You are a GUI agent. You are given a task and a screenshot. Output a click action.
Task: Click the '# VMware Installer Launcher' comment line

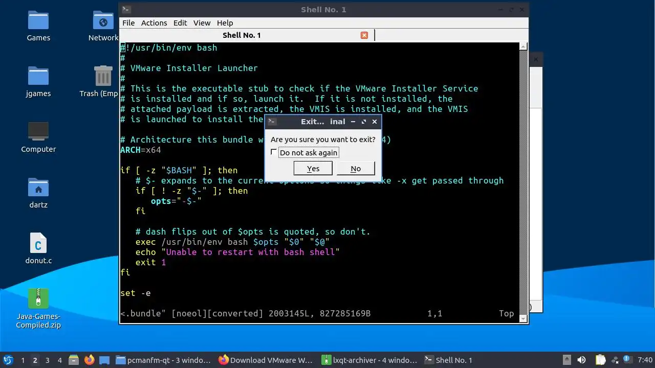pos(189,68)
